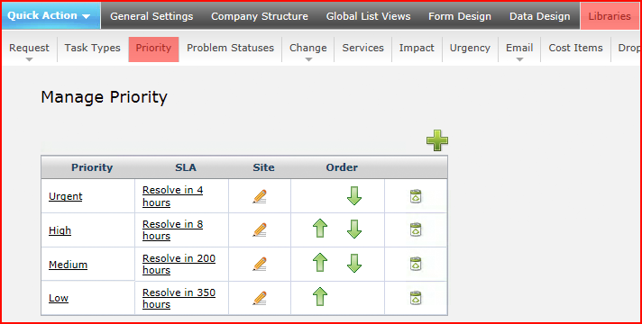Delete the Low priority with trash icon
642x324 pixels.
(x=416, y=298)
